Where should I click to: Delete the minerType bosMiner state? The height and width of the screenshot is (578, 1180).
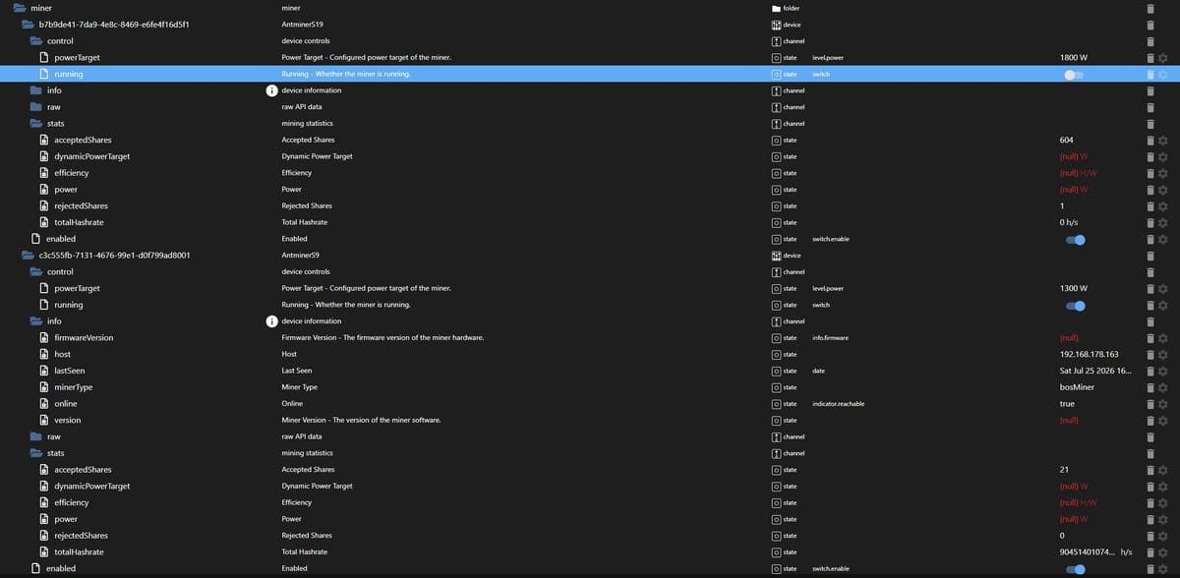1150,387
